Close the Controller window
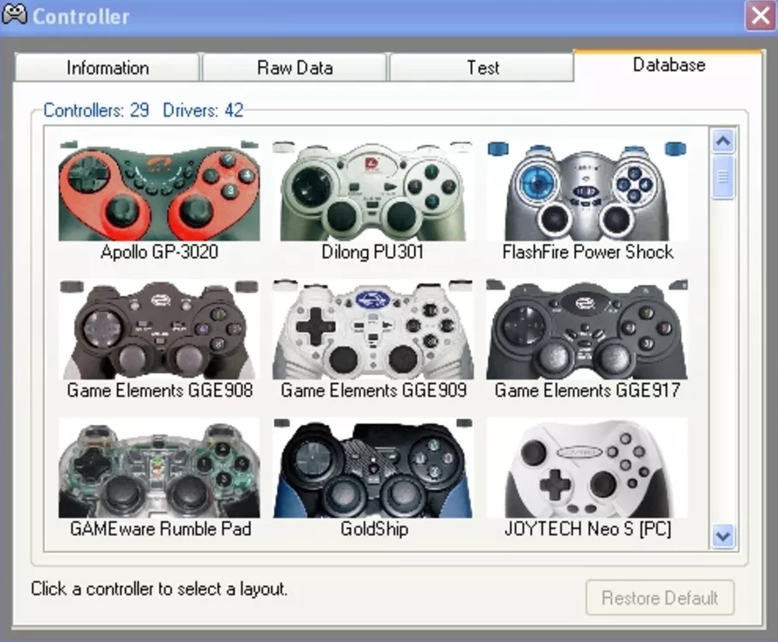 (760, 15)
